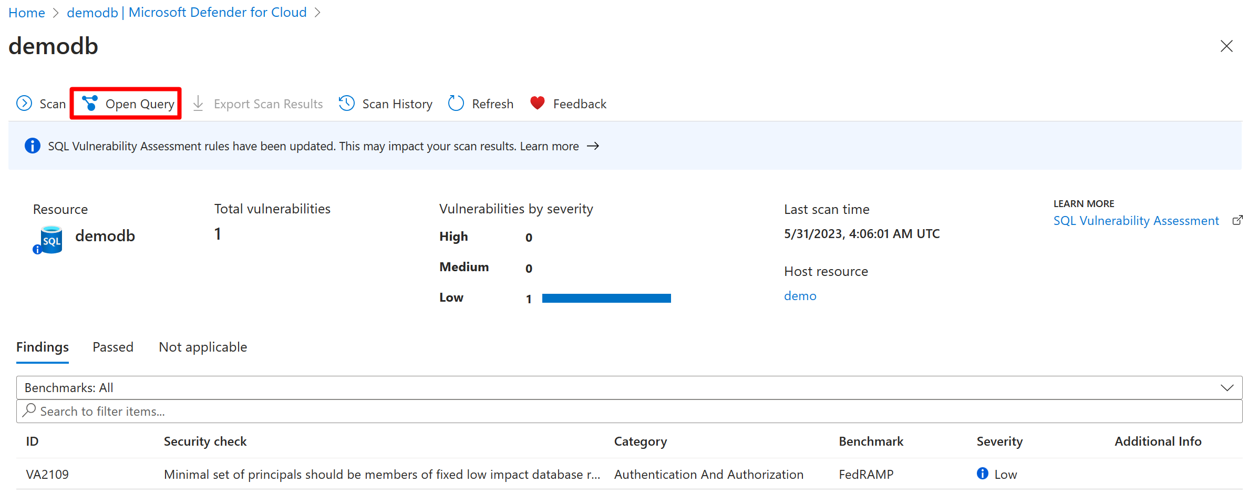Sort by the ID column header
This screenshot has height=493, width=1248.
pyautogui.click(x=32, y=441)
